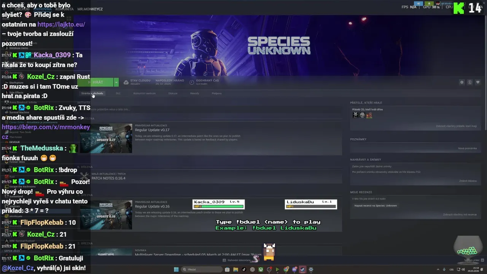
Task: Open the Komunitní centrum tab
Action: click(x=144, y=93)
